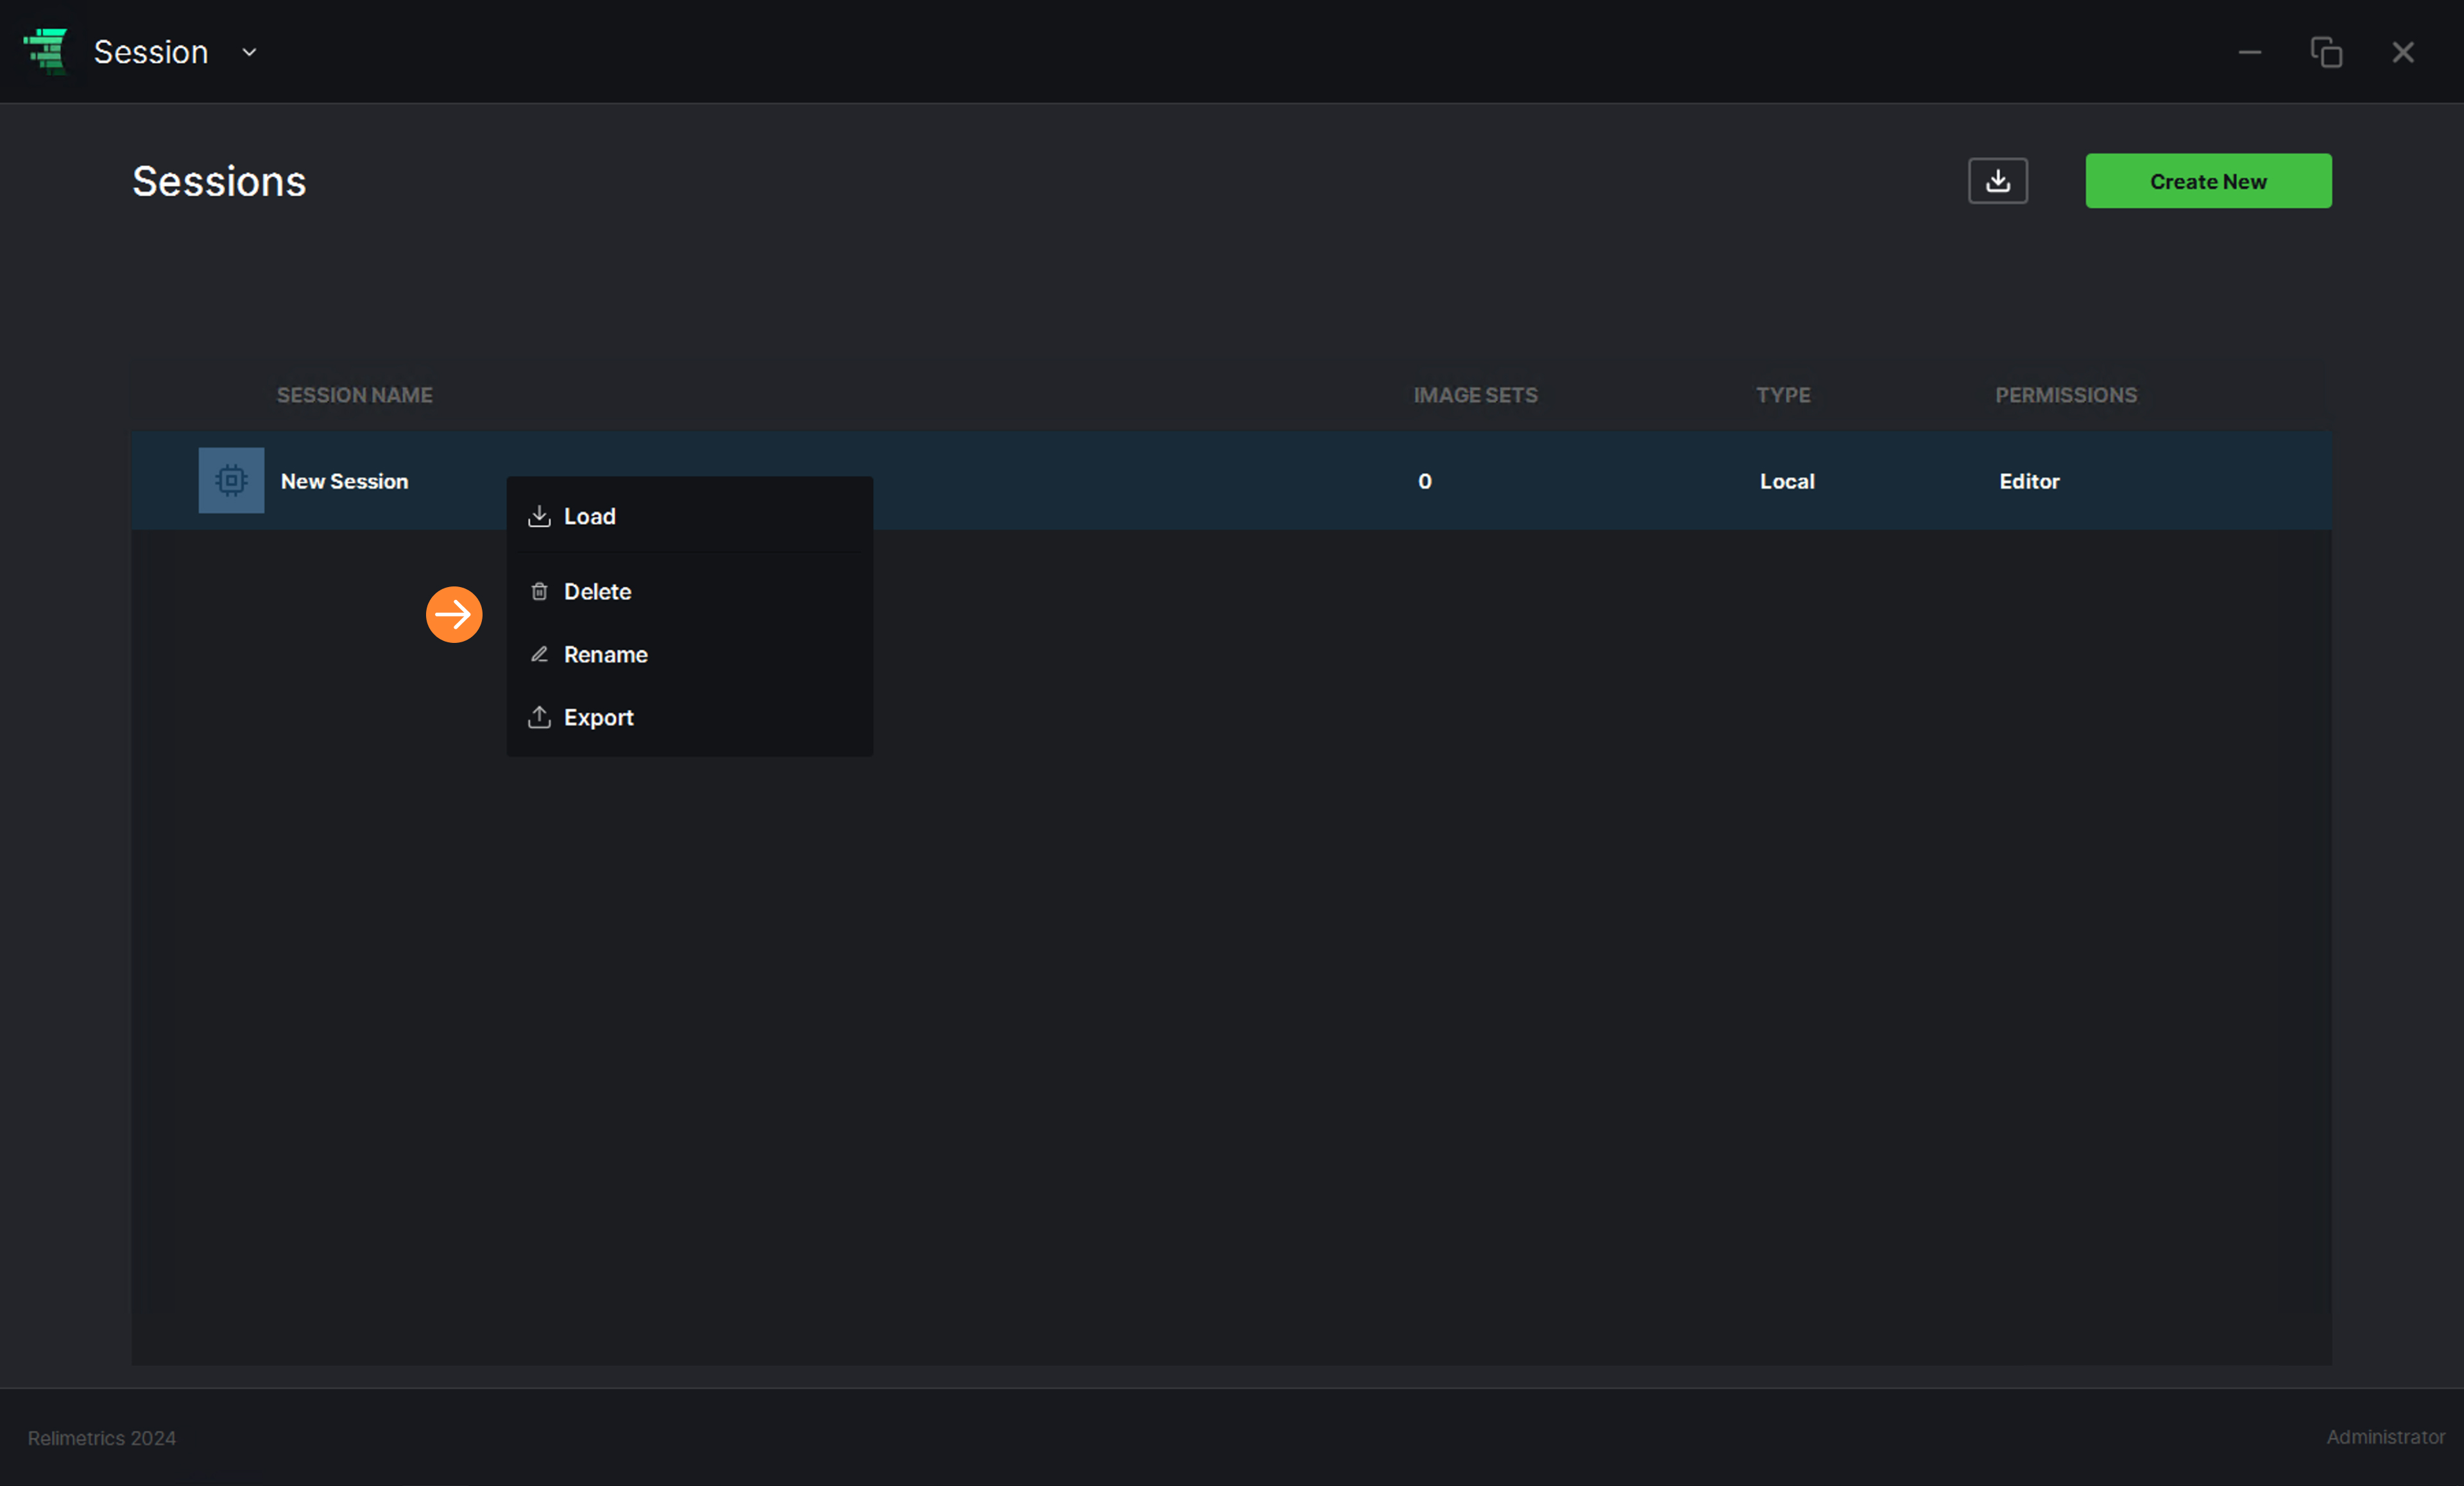The width and height of the screenshot is (2464, 1486).
Task: Click the Local type cell
Action: pos(1786,481)
